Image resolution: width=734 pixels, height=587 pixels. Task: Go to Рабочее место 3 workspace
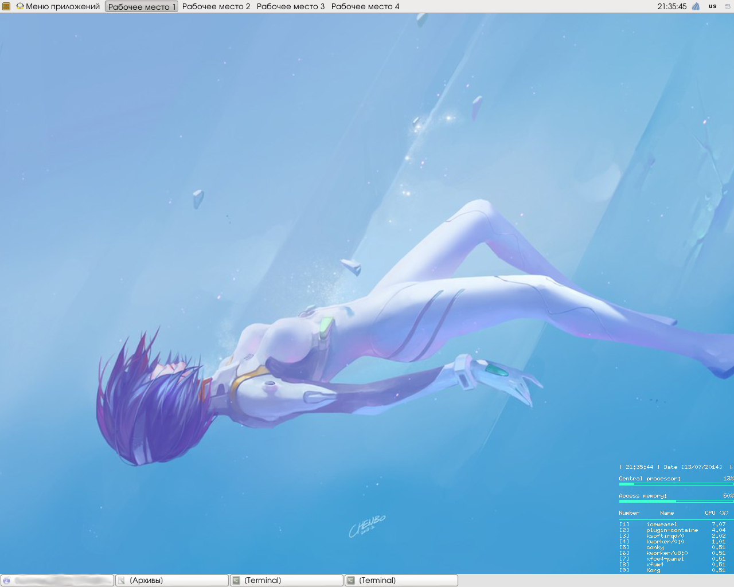pyautogui.click(x=291, y=6)
